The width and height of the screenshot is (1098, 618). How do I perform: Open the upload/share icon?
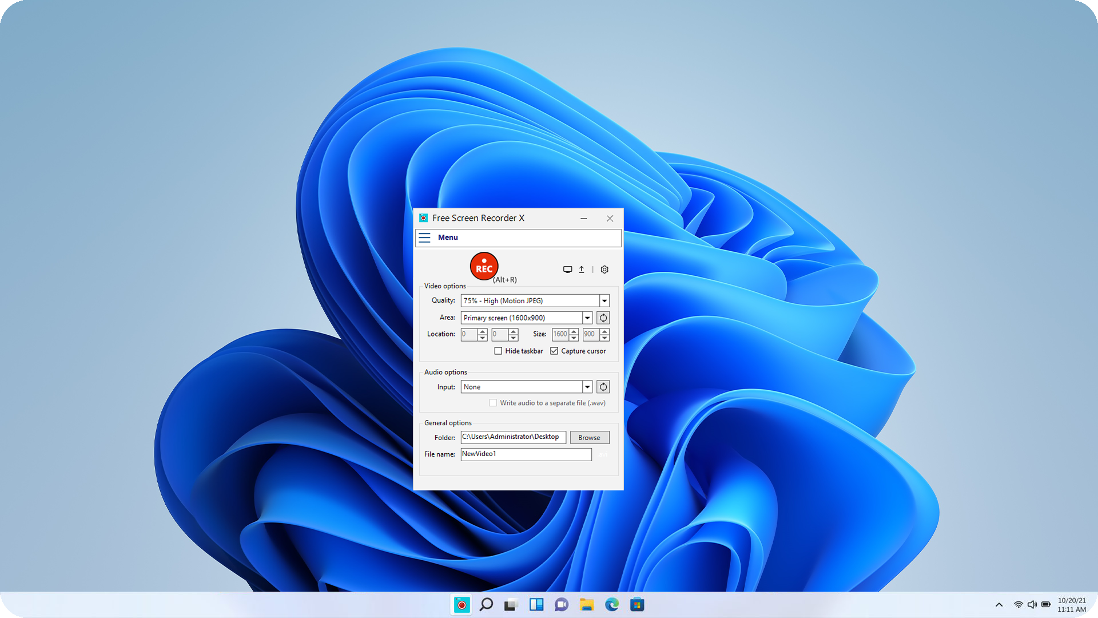point(582,269)
